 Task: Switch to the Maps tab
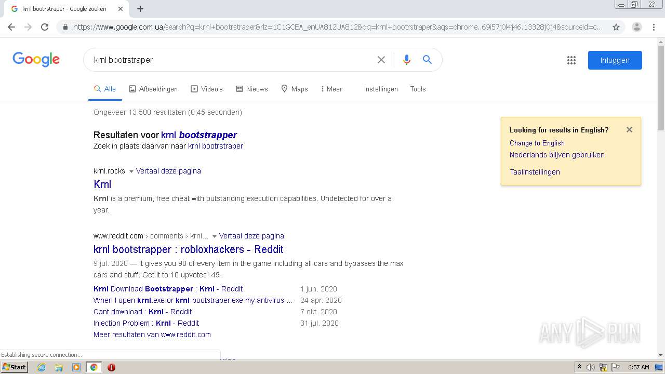[x=295, y=89]
